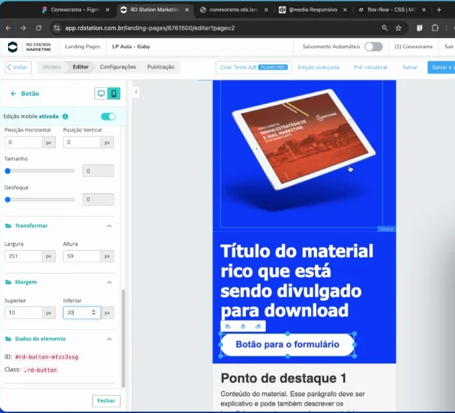Click the Fechar button
455x413 pixels.
(106, 400)
